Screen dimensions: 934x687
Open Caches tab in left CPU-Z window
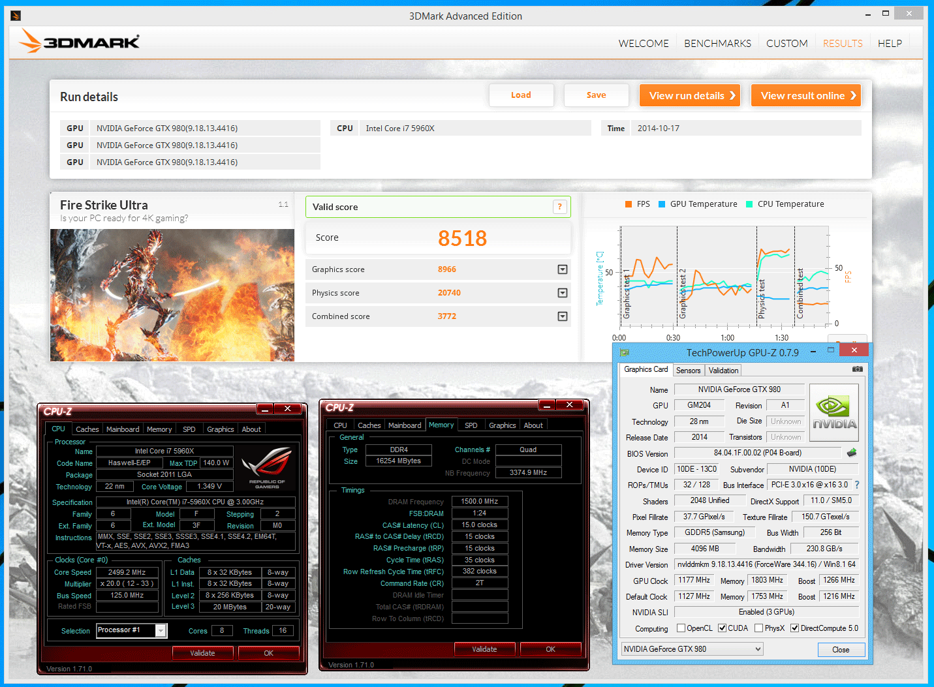coord(87,429)
